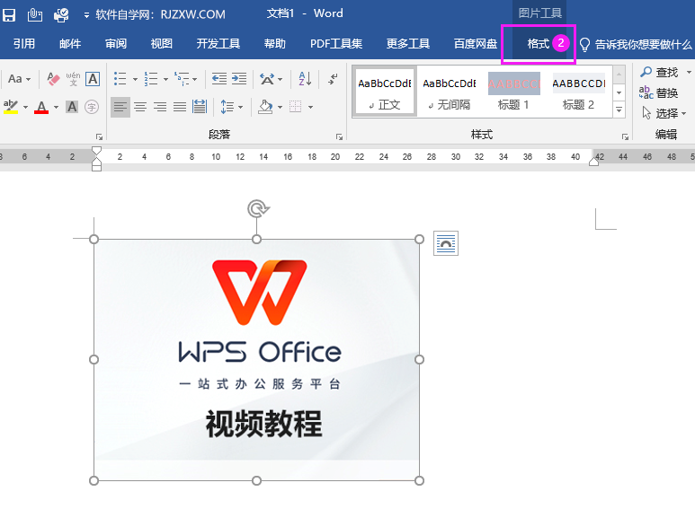Apply the 无间隔 style
This screenshot has width=695, height=509.
tap(450, 92)
